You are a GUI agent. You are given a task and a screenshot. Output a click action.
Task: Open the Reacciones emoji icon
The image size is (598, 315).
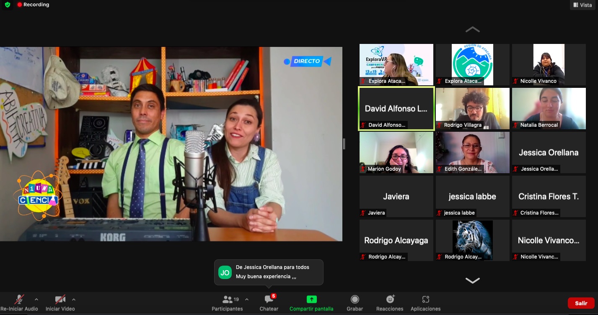390,300
